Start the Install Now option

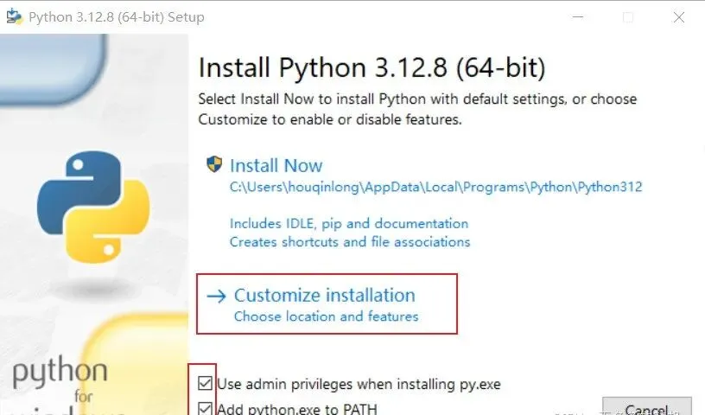tap(276, 166)
